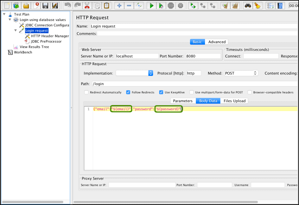The image size is (299, 205).
Task: Click the Clear All brooms icon
Action: (x=235, y=5)
